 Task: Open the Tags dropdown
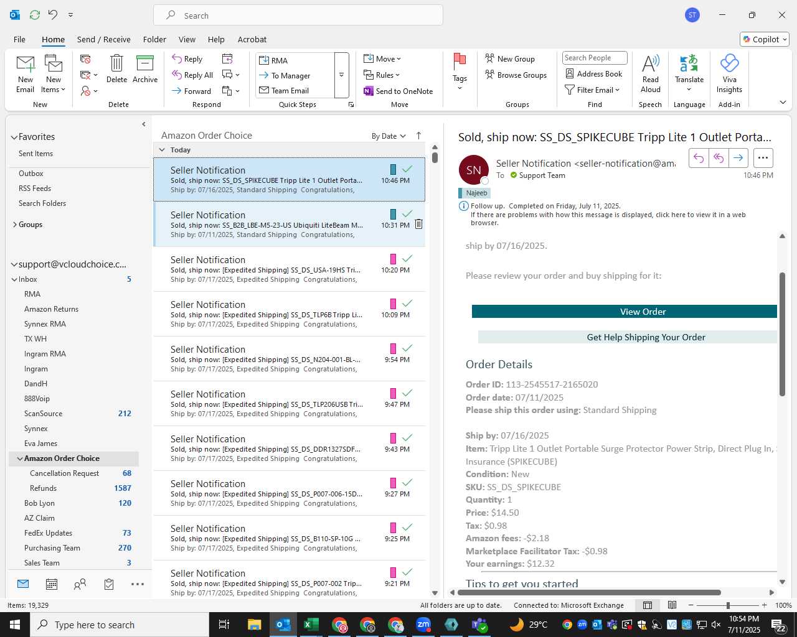click(x=460, y=72)
